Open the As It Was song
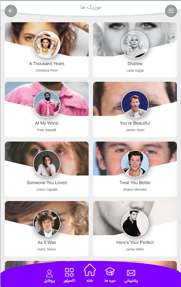The height and width of the screenshot is (287, 181). tap(47, 243)
